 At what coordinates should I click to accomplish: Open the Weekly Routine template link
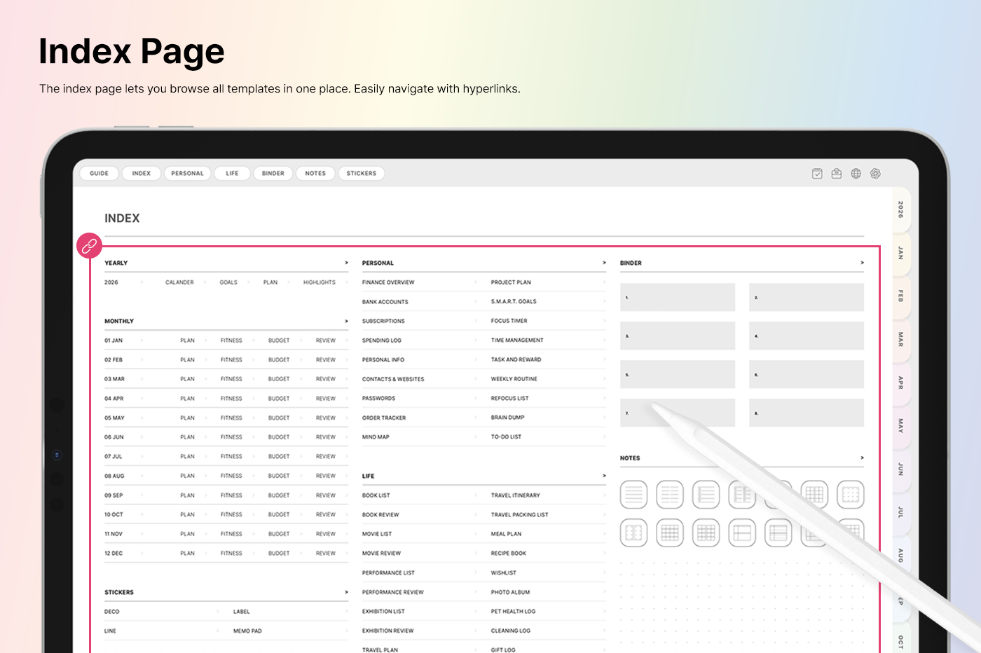coord(514,379)
